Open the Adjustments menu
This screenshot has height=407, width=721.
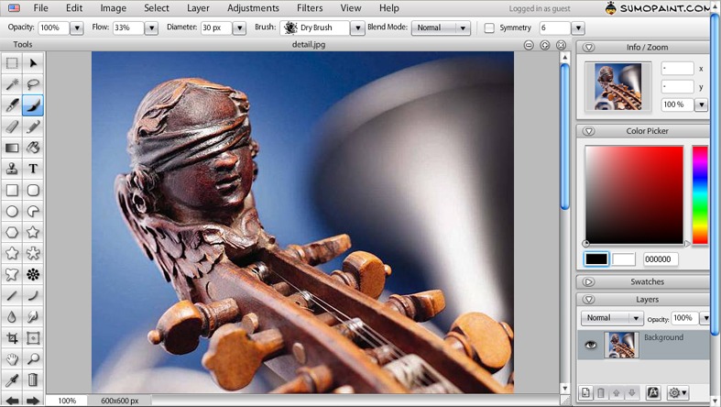point(253,8)
